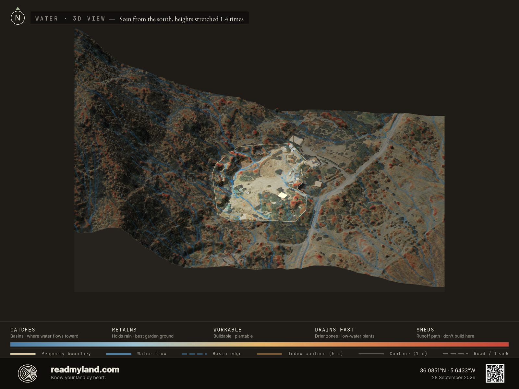Click the blue-to-red gradient colour bar

[259, 345]
